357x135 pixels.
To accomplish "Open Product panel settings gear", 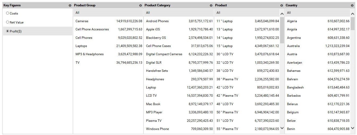I will (x=282, y=6).
